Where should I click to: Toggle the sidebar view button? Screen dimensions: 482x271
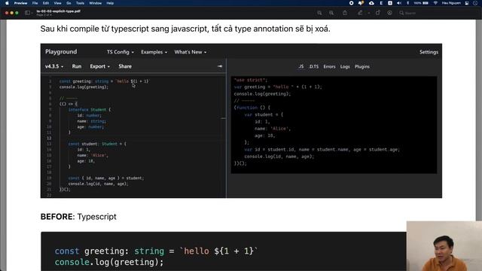click(27, 13)
